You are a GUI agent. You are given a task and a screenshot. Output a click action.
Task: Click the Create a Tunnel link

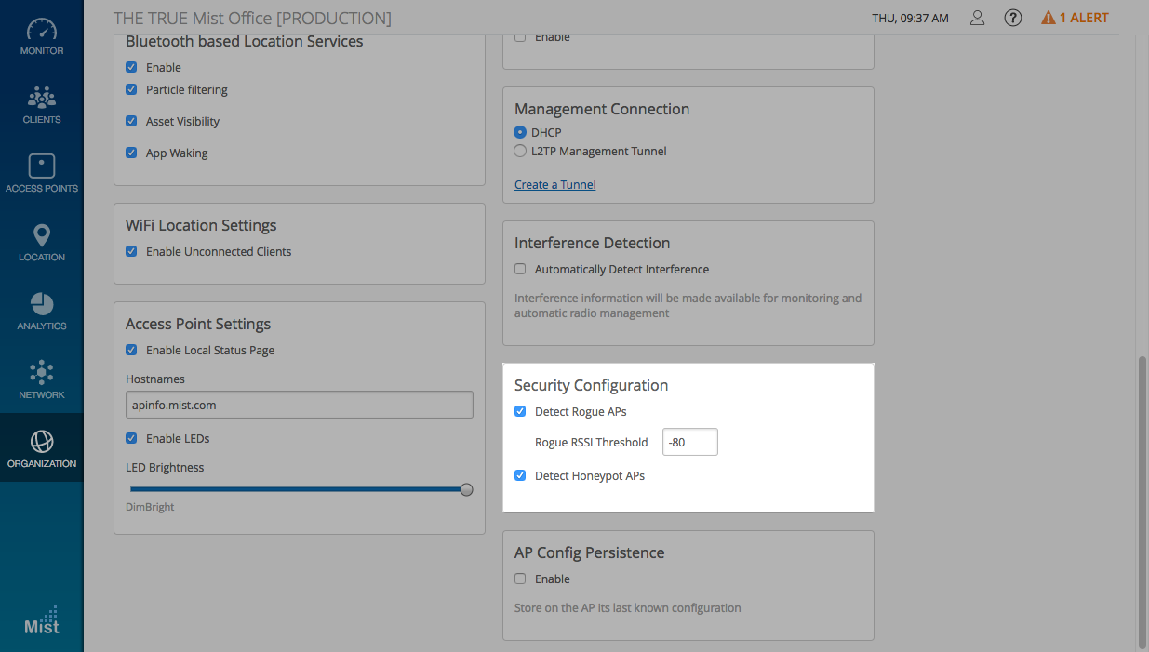pyautogui.click(x=554, y=185)
